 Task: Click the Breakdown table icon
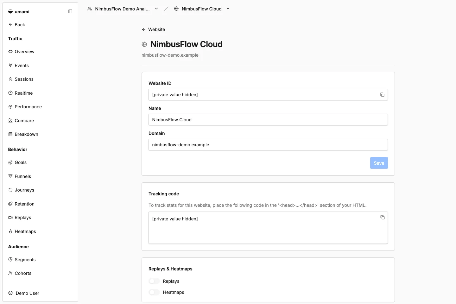[10, 134]
